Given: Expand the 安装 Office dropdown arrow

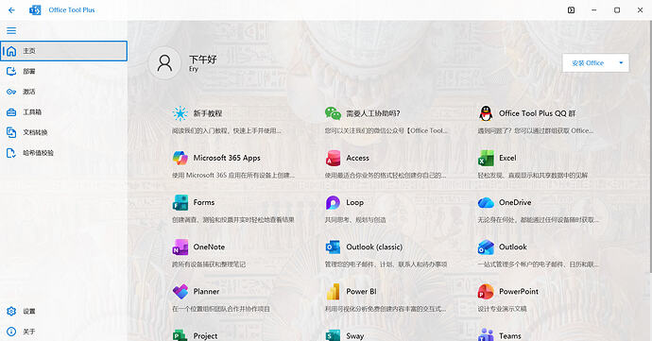Looking at the screenshot, I should pos(621,63).
